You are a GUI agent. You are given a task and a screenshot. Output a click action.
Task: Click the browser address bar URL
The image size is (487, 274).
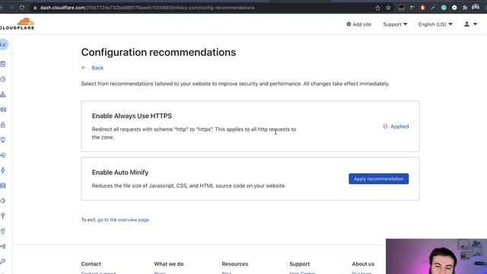[147, 8]
